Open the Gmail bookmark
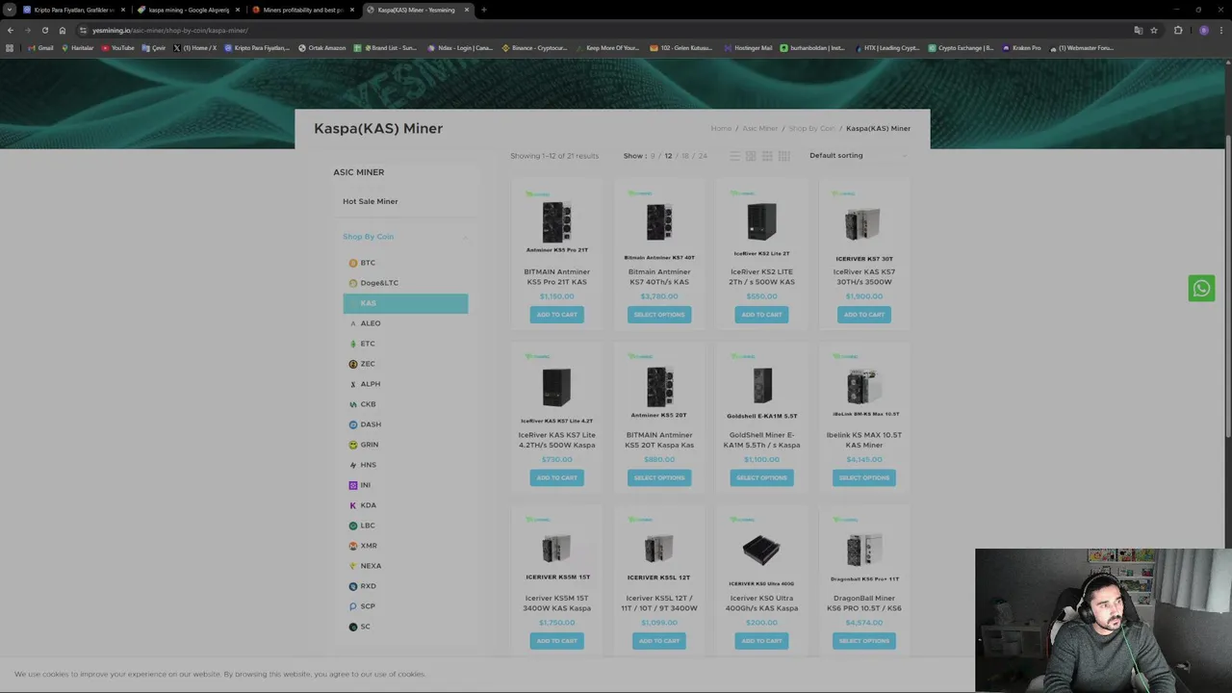This screenshot has width=1232, height=693. pos(40,48)
